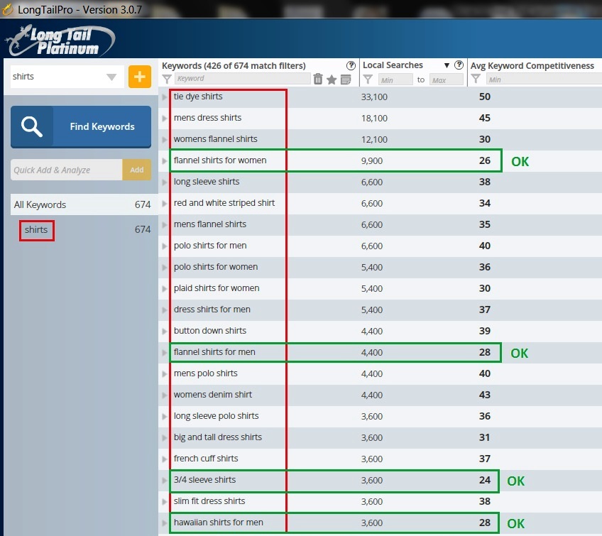Click the keyword filter funnel icon
Viewport: 602px width, 536px height.
click(167, 79)
